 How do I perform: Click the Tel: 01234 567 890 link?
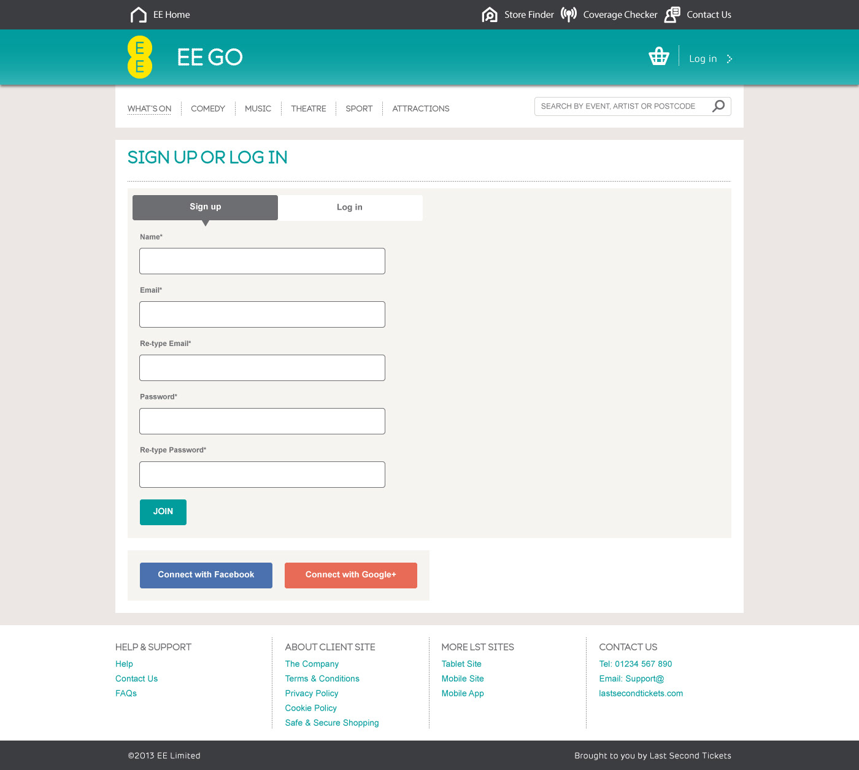(636, 664)
